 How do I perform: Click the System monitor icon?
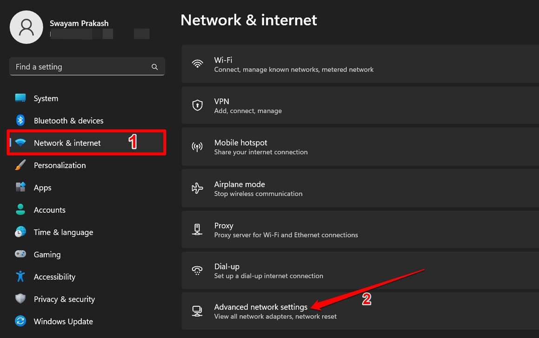tap(20, 98)
